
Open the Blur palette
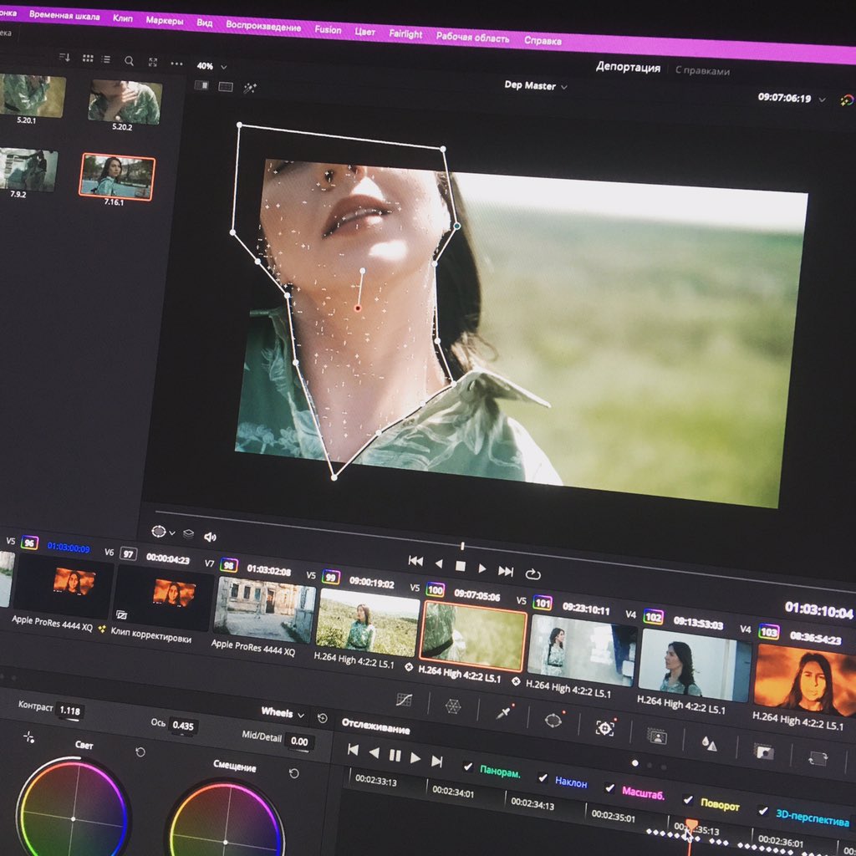(709, 743)
